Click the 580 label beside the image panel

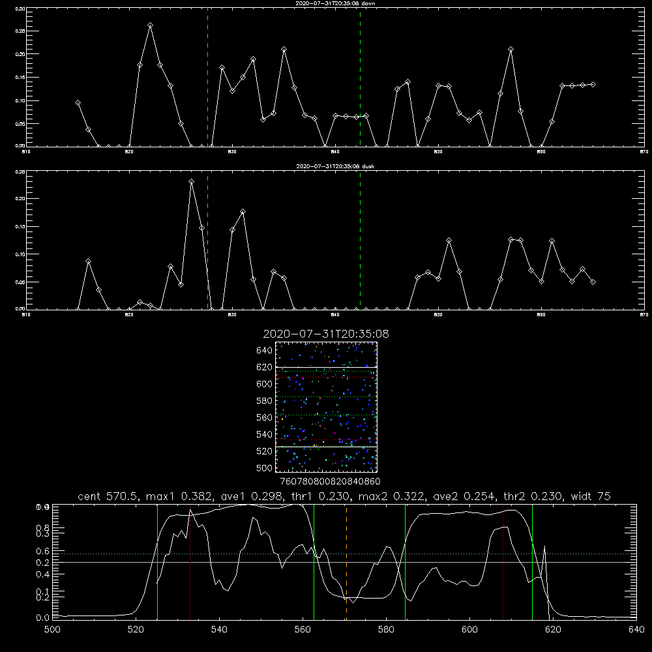(265, 401)
